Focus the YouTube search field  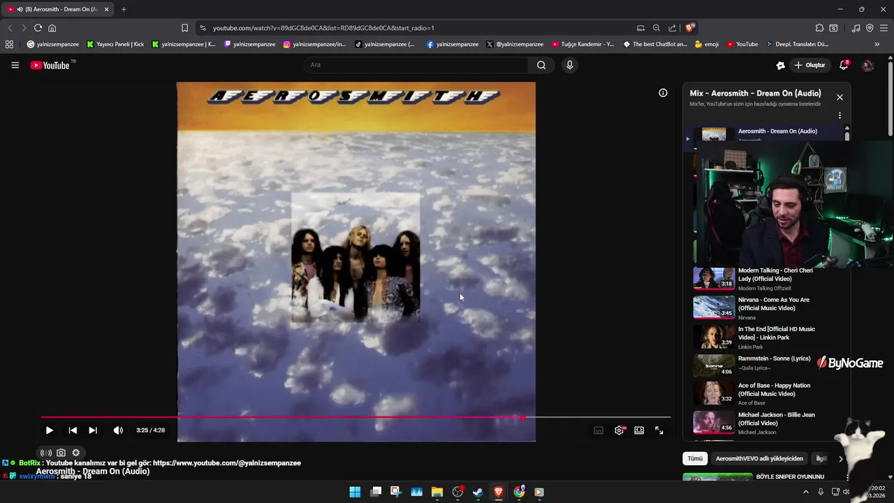[x=416, y=65]
